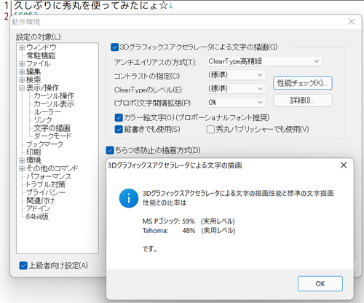This screenshot has height=303, width=364.
Task: Open the コントラストの指定 dropdown
Action: [x=237, y=75]
